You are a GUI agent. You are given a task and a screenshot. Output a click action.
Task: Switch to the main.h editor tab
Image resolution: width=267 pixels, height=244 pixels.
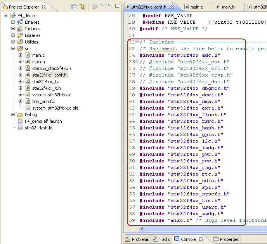tap(225, 7)
